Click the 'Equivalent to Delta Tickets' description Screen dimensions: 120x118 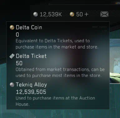pyautogui.click(x=57, y=44)
